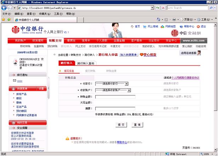218x156 pixels.
Task: Select the 转账支付 navigation tab
Action: (55, 40)
